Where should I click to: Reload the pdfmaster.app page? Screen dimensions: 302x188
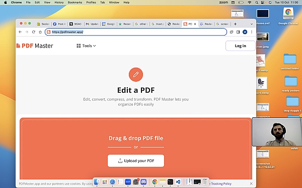34,32
